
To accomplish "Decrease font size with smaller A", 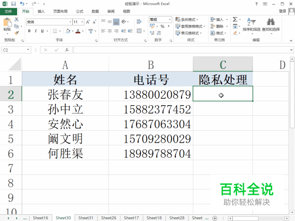I will [x=95, y=22].
